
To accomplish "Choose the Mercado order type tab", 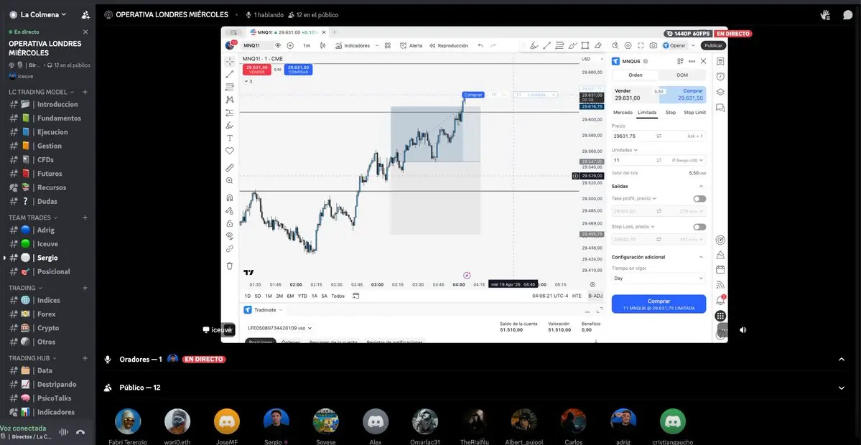I will click(623, 113).
